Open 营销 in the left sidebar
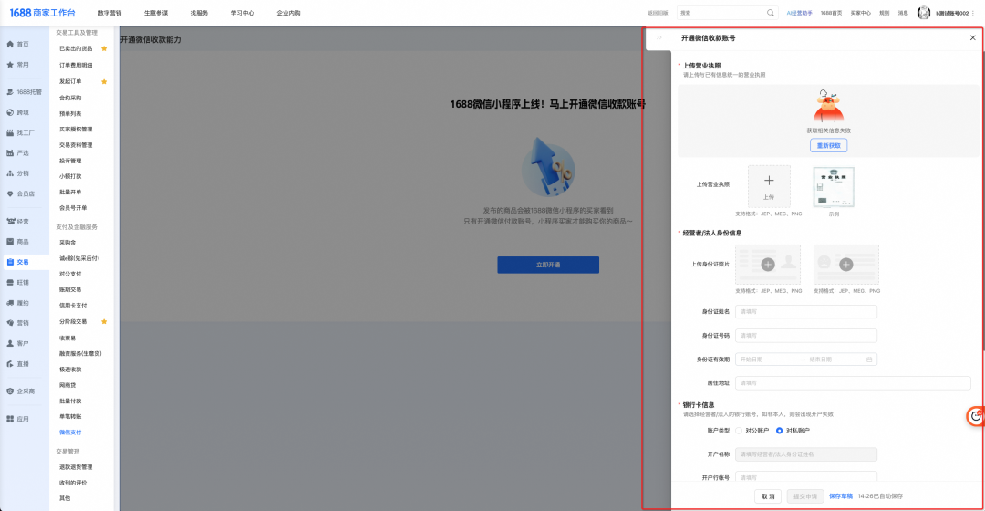 tap(18, 323)
